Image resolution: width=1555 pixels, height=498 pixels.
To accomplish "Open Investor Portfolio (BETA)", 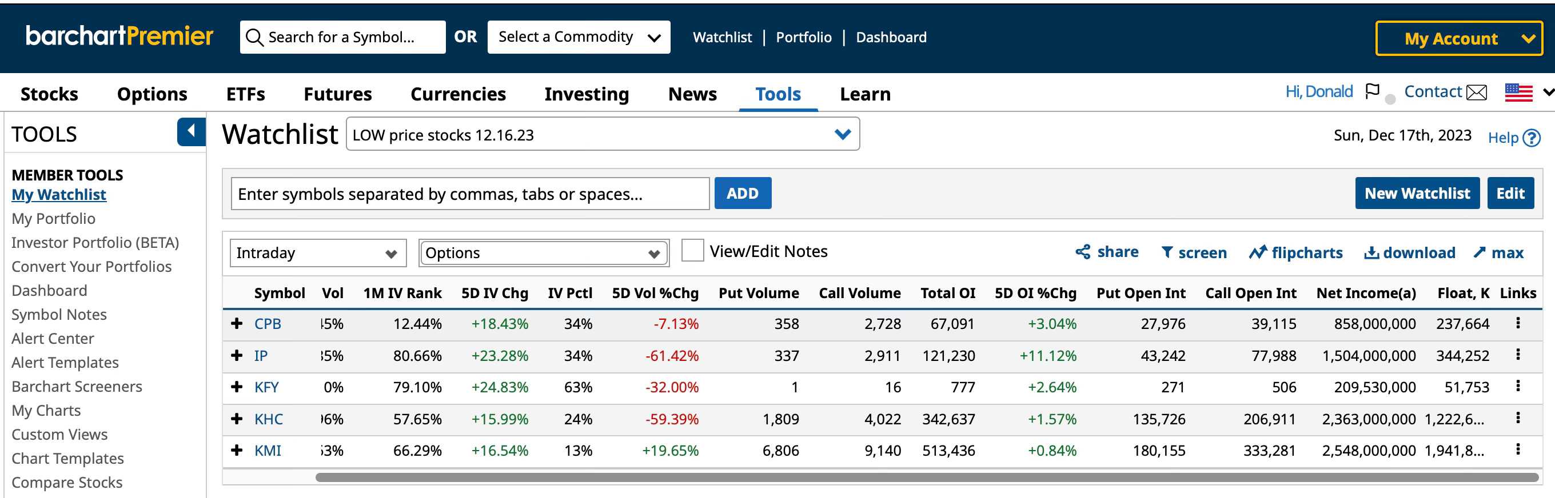I will 95,242.
